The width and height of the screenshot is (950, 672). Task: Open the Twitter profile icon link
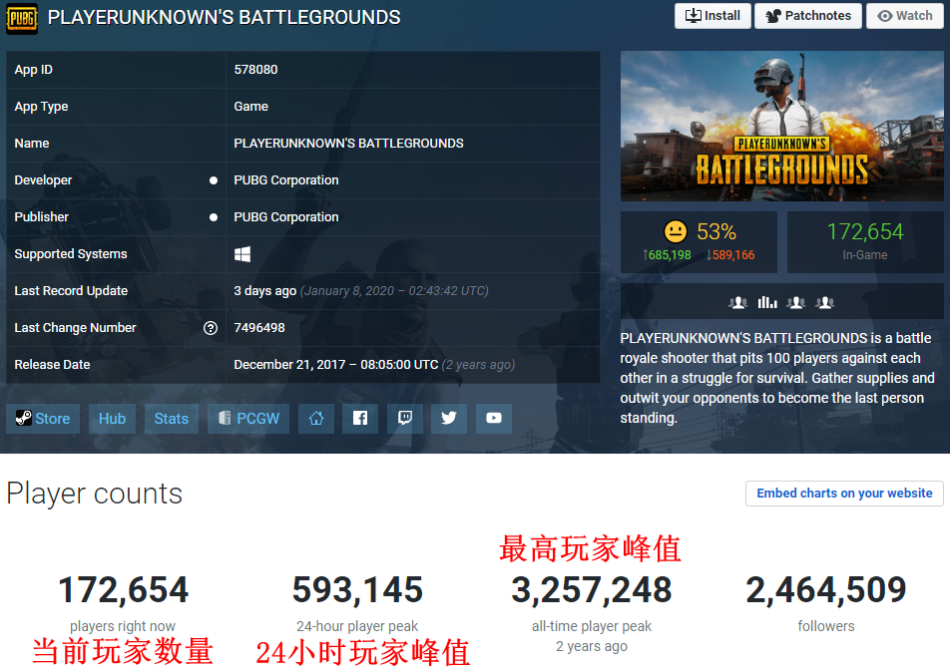pos(449,419)
